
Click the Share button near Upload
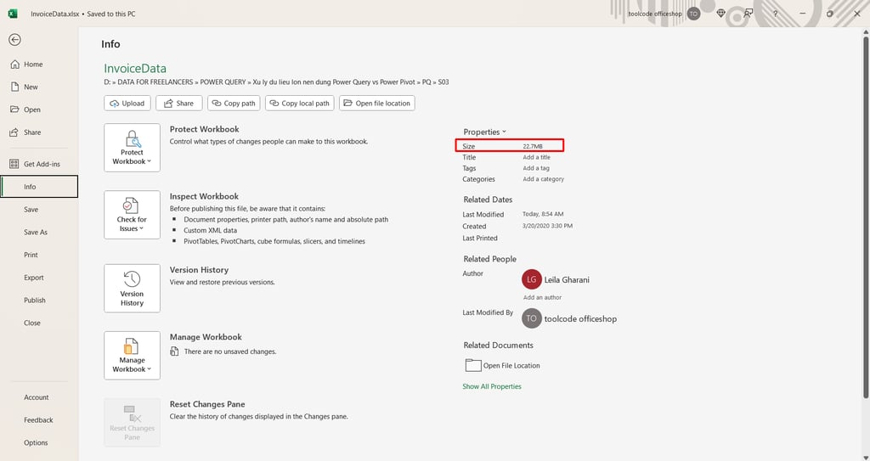point(178,104)
